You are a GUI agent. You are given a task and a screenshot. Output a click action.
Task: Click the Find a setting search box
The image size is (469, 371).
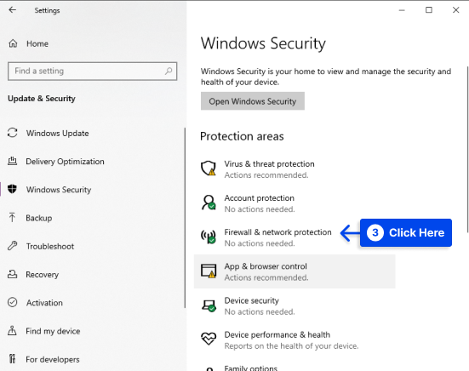coord(93,71)
